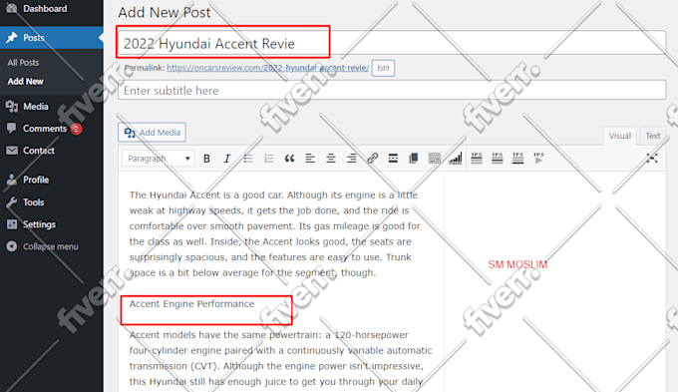Viewport: 678px width, 392px height.
Task: Click the Add Media button
Action: (153, 133)
